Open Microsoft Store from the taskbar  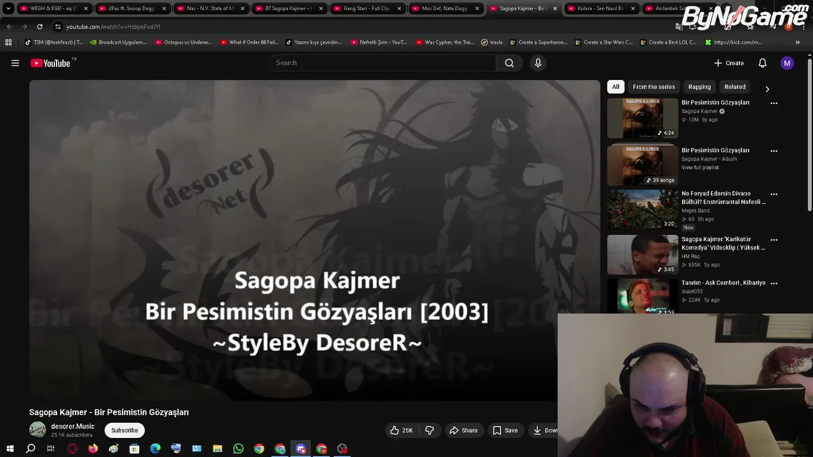134,449
